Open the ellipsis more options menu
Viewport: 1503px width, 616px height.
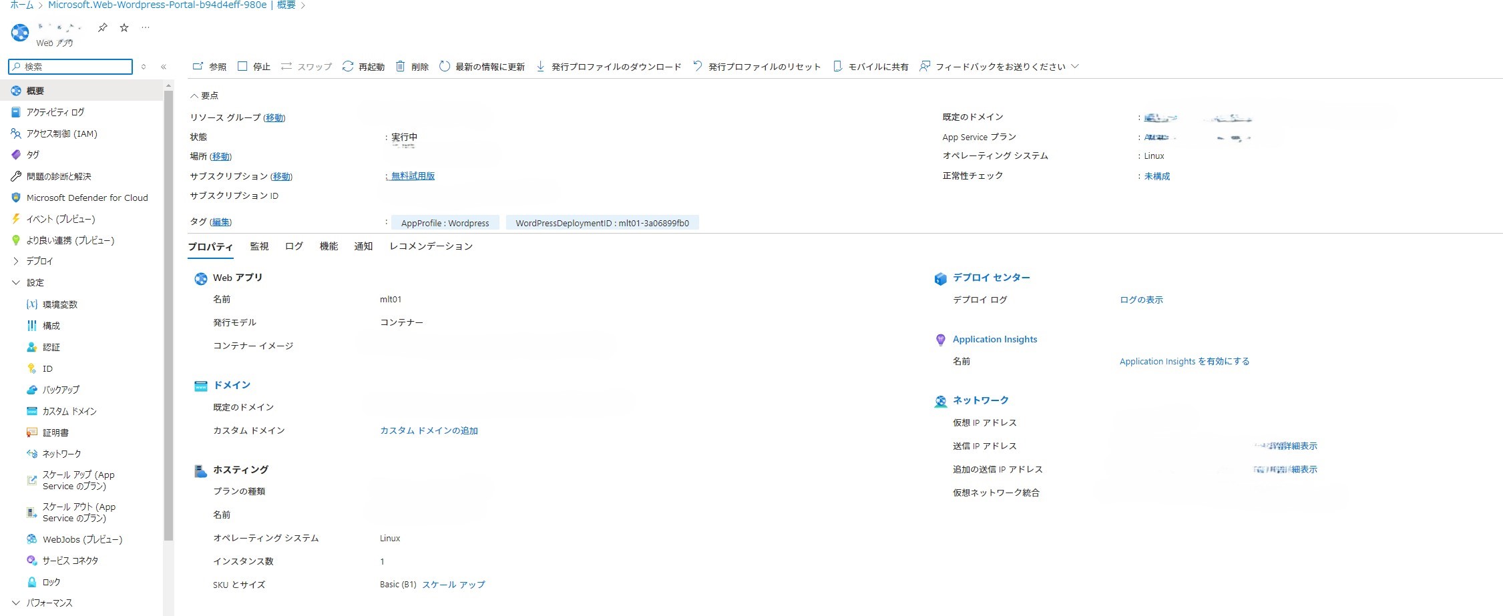click(146, 27)
